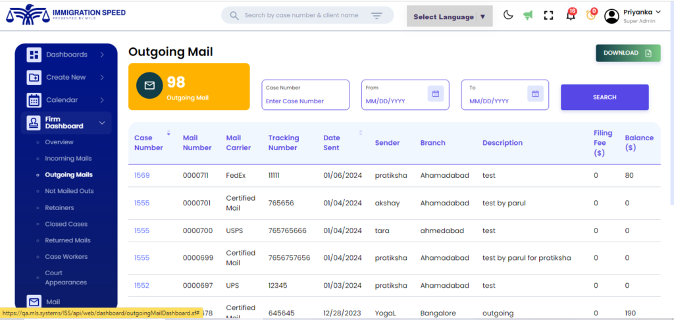The height and width of the screenshot is (320, 674).
Task: Expand the Calendar menu
Action: pos(102,100)
